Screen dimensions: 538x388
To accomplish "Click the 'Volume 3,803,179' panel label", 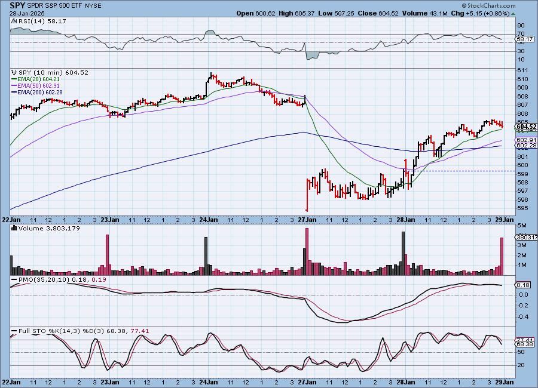I will [x=49, y=228].
